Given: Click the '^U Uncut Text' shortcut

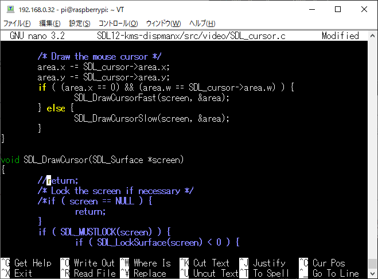Looking at the screenshot, I should tap(209, 273).
